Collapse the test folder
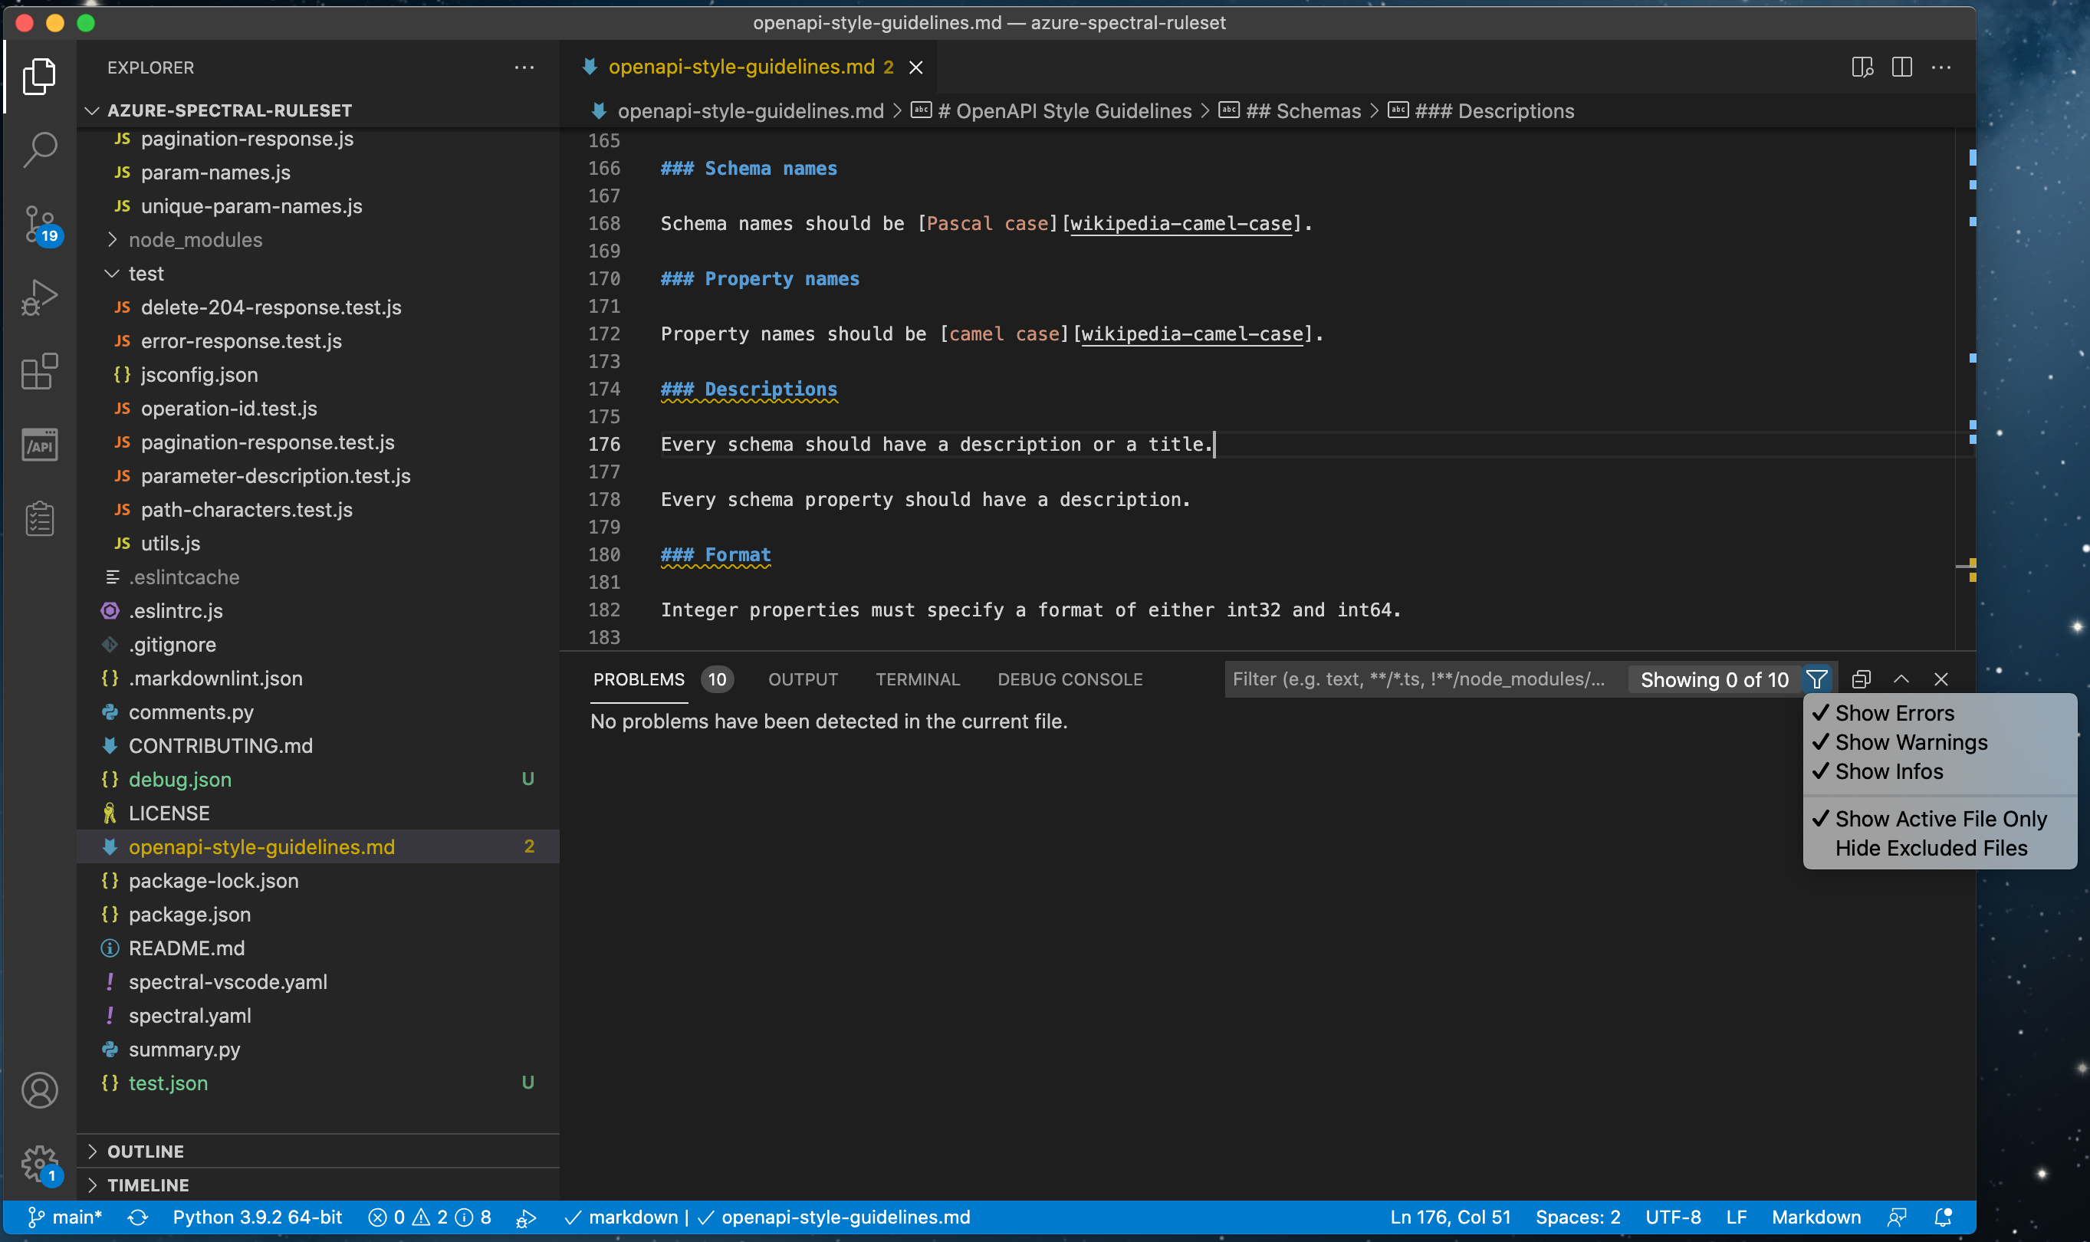Viewport: 2090px width, 1242px height. pyautogui.click(x=146, y=273)
